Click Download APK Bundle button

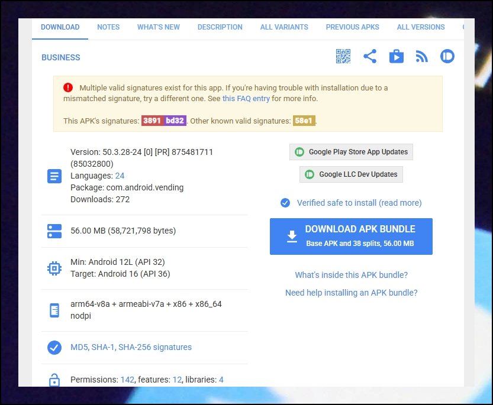pyautogui.click(x=351, y=236)
